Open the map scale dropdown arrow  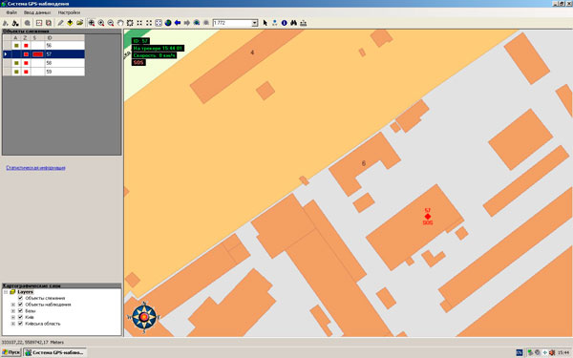[x=255, y=23]
